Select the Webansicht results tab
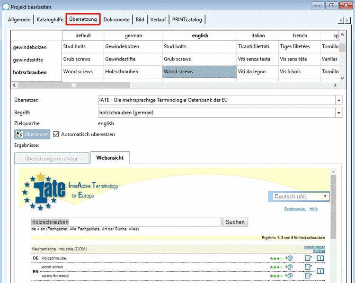 (110, 158)
